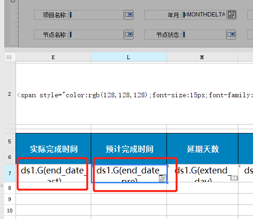Screen dimensions: 253x219
Task: Click the 节点状态 input field
Action: (x=204, y=34)
